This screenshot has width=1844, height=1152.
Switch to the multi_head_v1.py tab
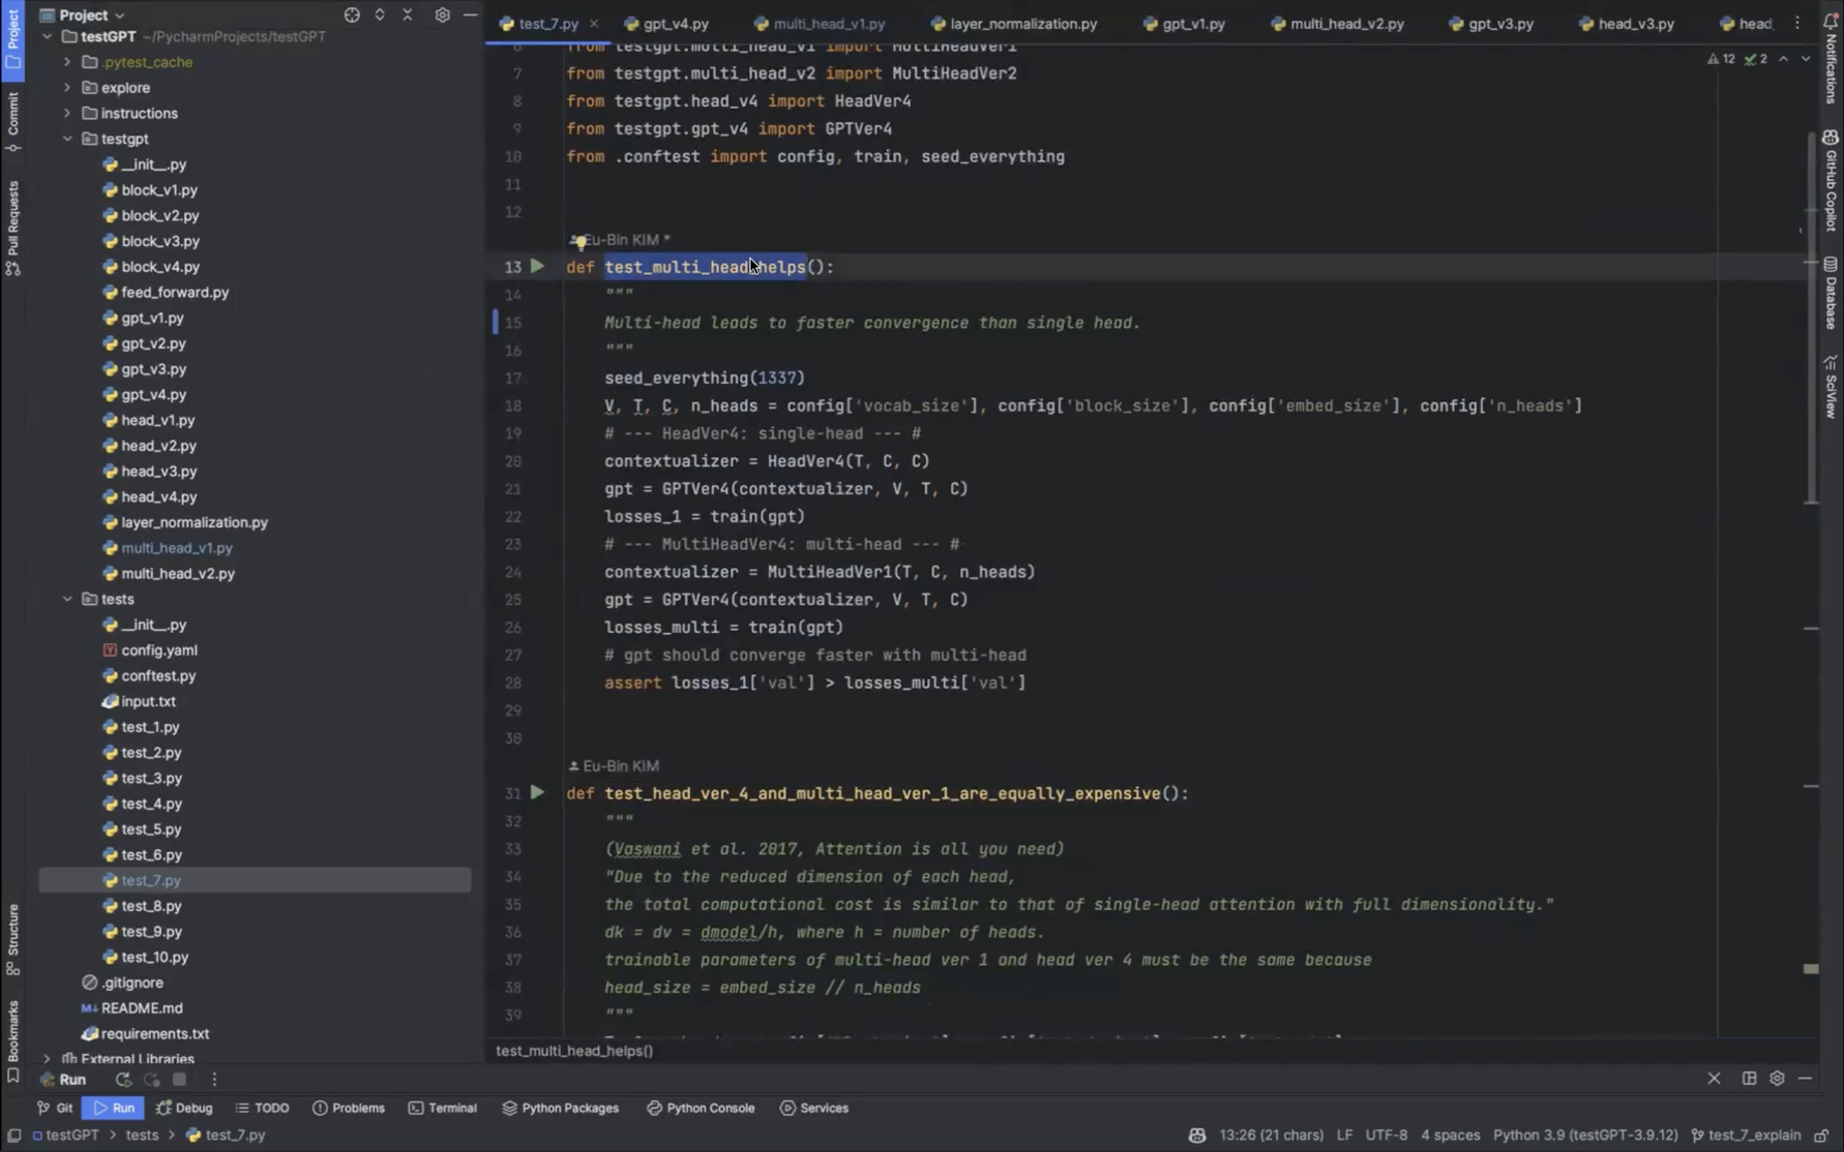(x=820, y=24)
